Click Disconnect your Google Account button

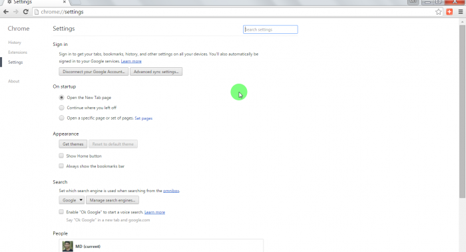[x=94, y=72]
